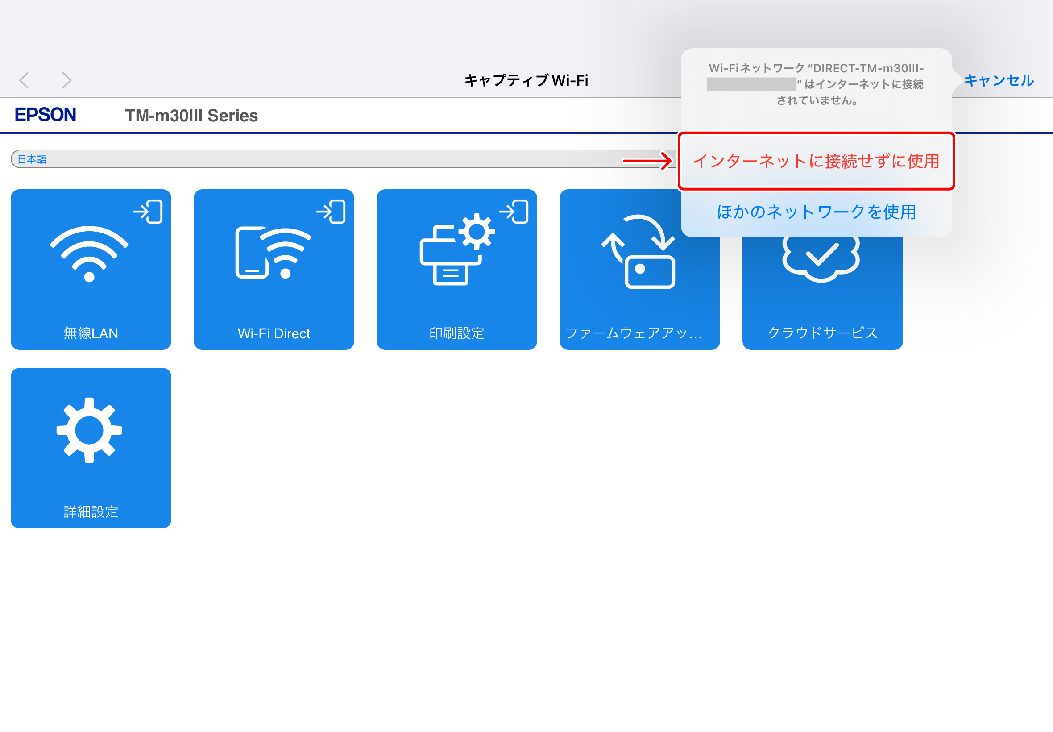Click login arrow icon on Wi-Fi Direct tile
Viewport: 1053px width, 732px height.
(x=331, y=212)
